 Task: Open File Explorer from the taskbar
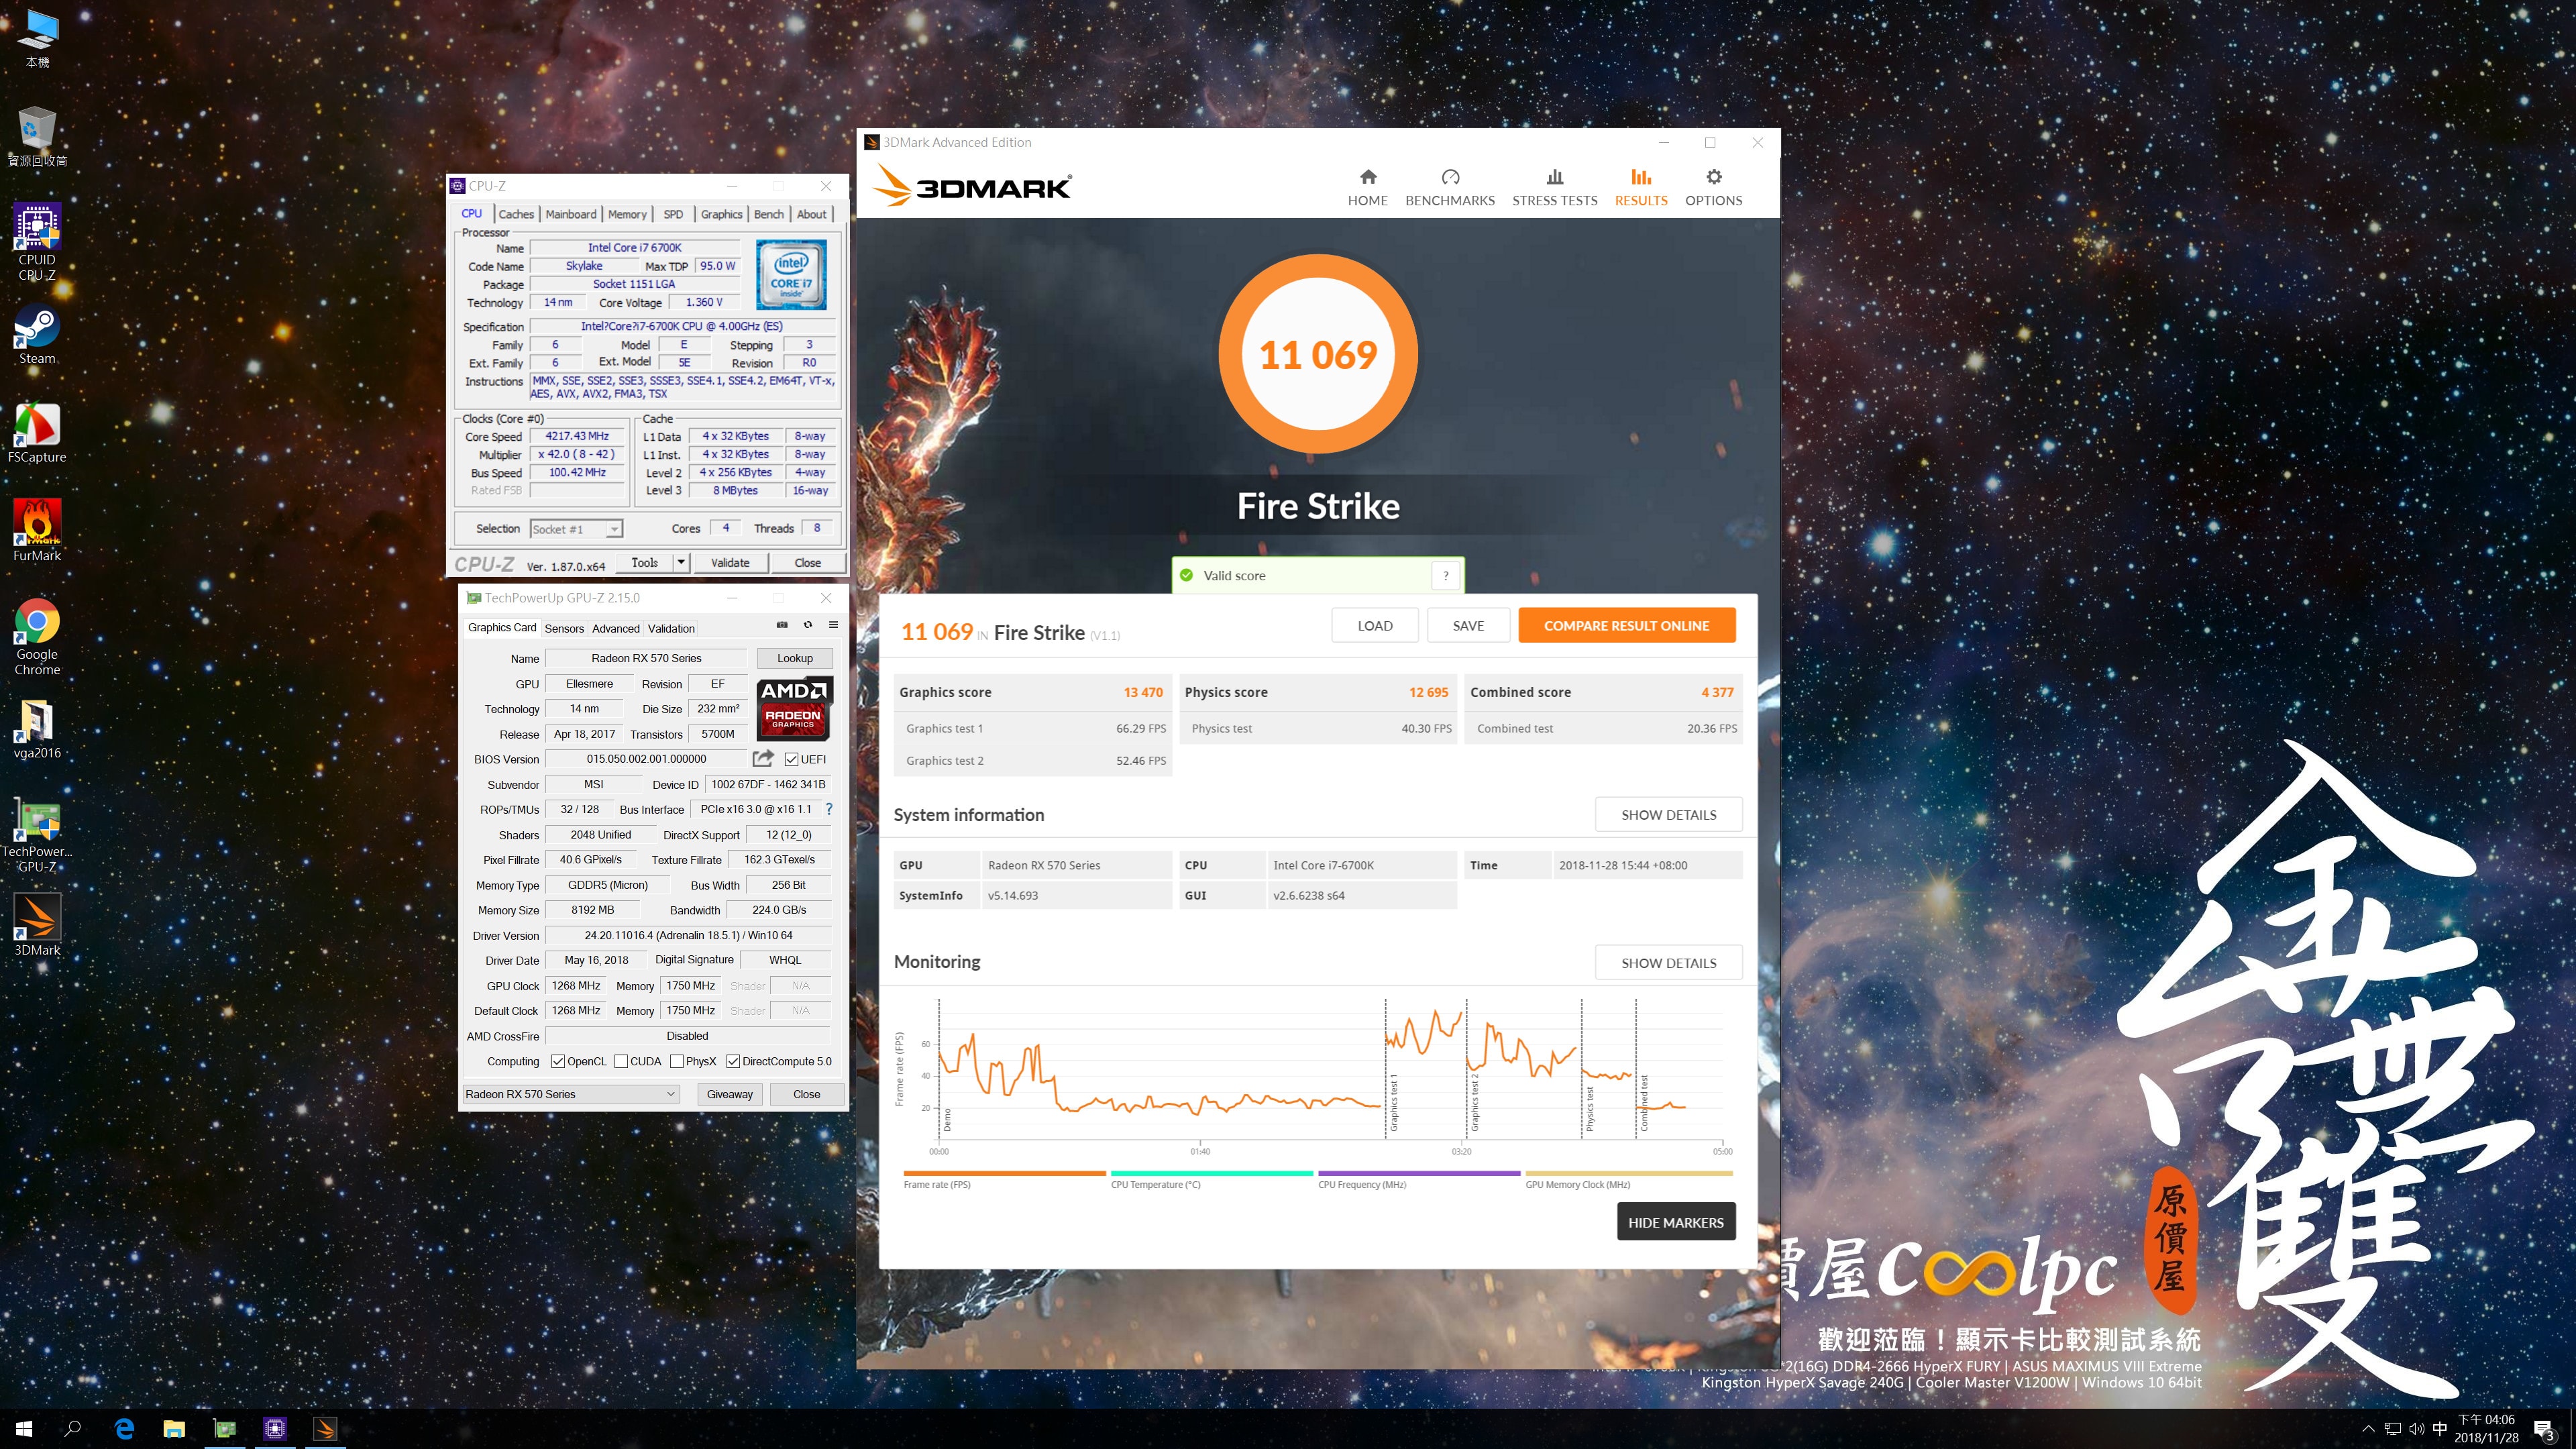[174, 1429]
